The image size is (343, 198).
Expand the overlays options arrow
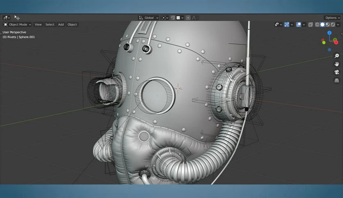tap(304, 25)
